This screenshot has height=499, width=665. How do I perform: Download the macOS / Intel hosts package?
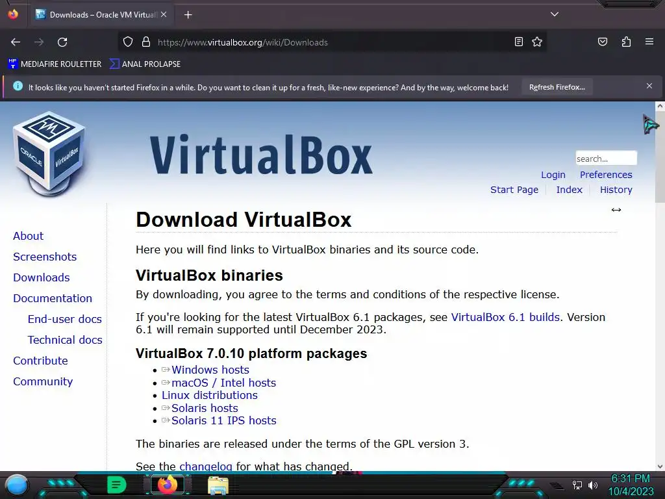(x=223, y=383)
